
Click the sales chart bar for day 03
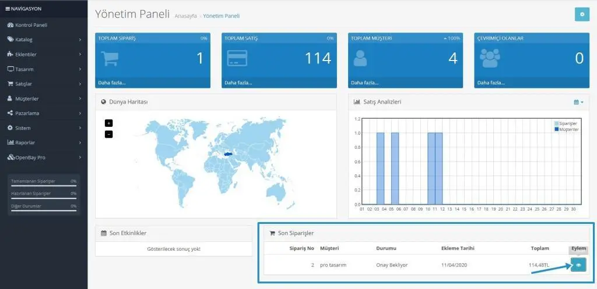[380, 168]
